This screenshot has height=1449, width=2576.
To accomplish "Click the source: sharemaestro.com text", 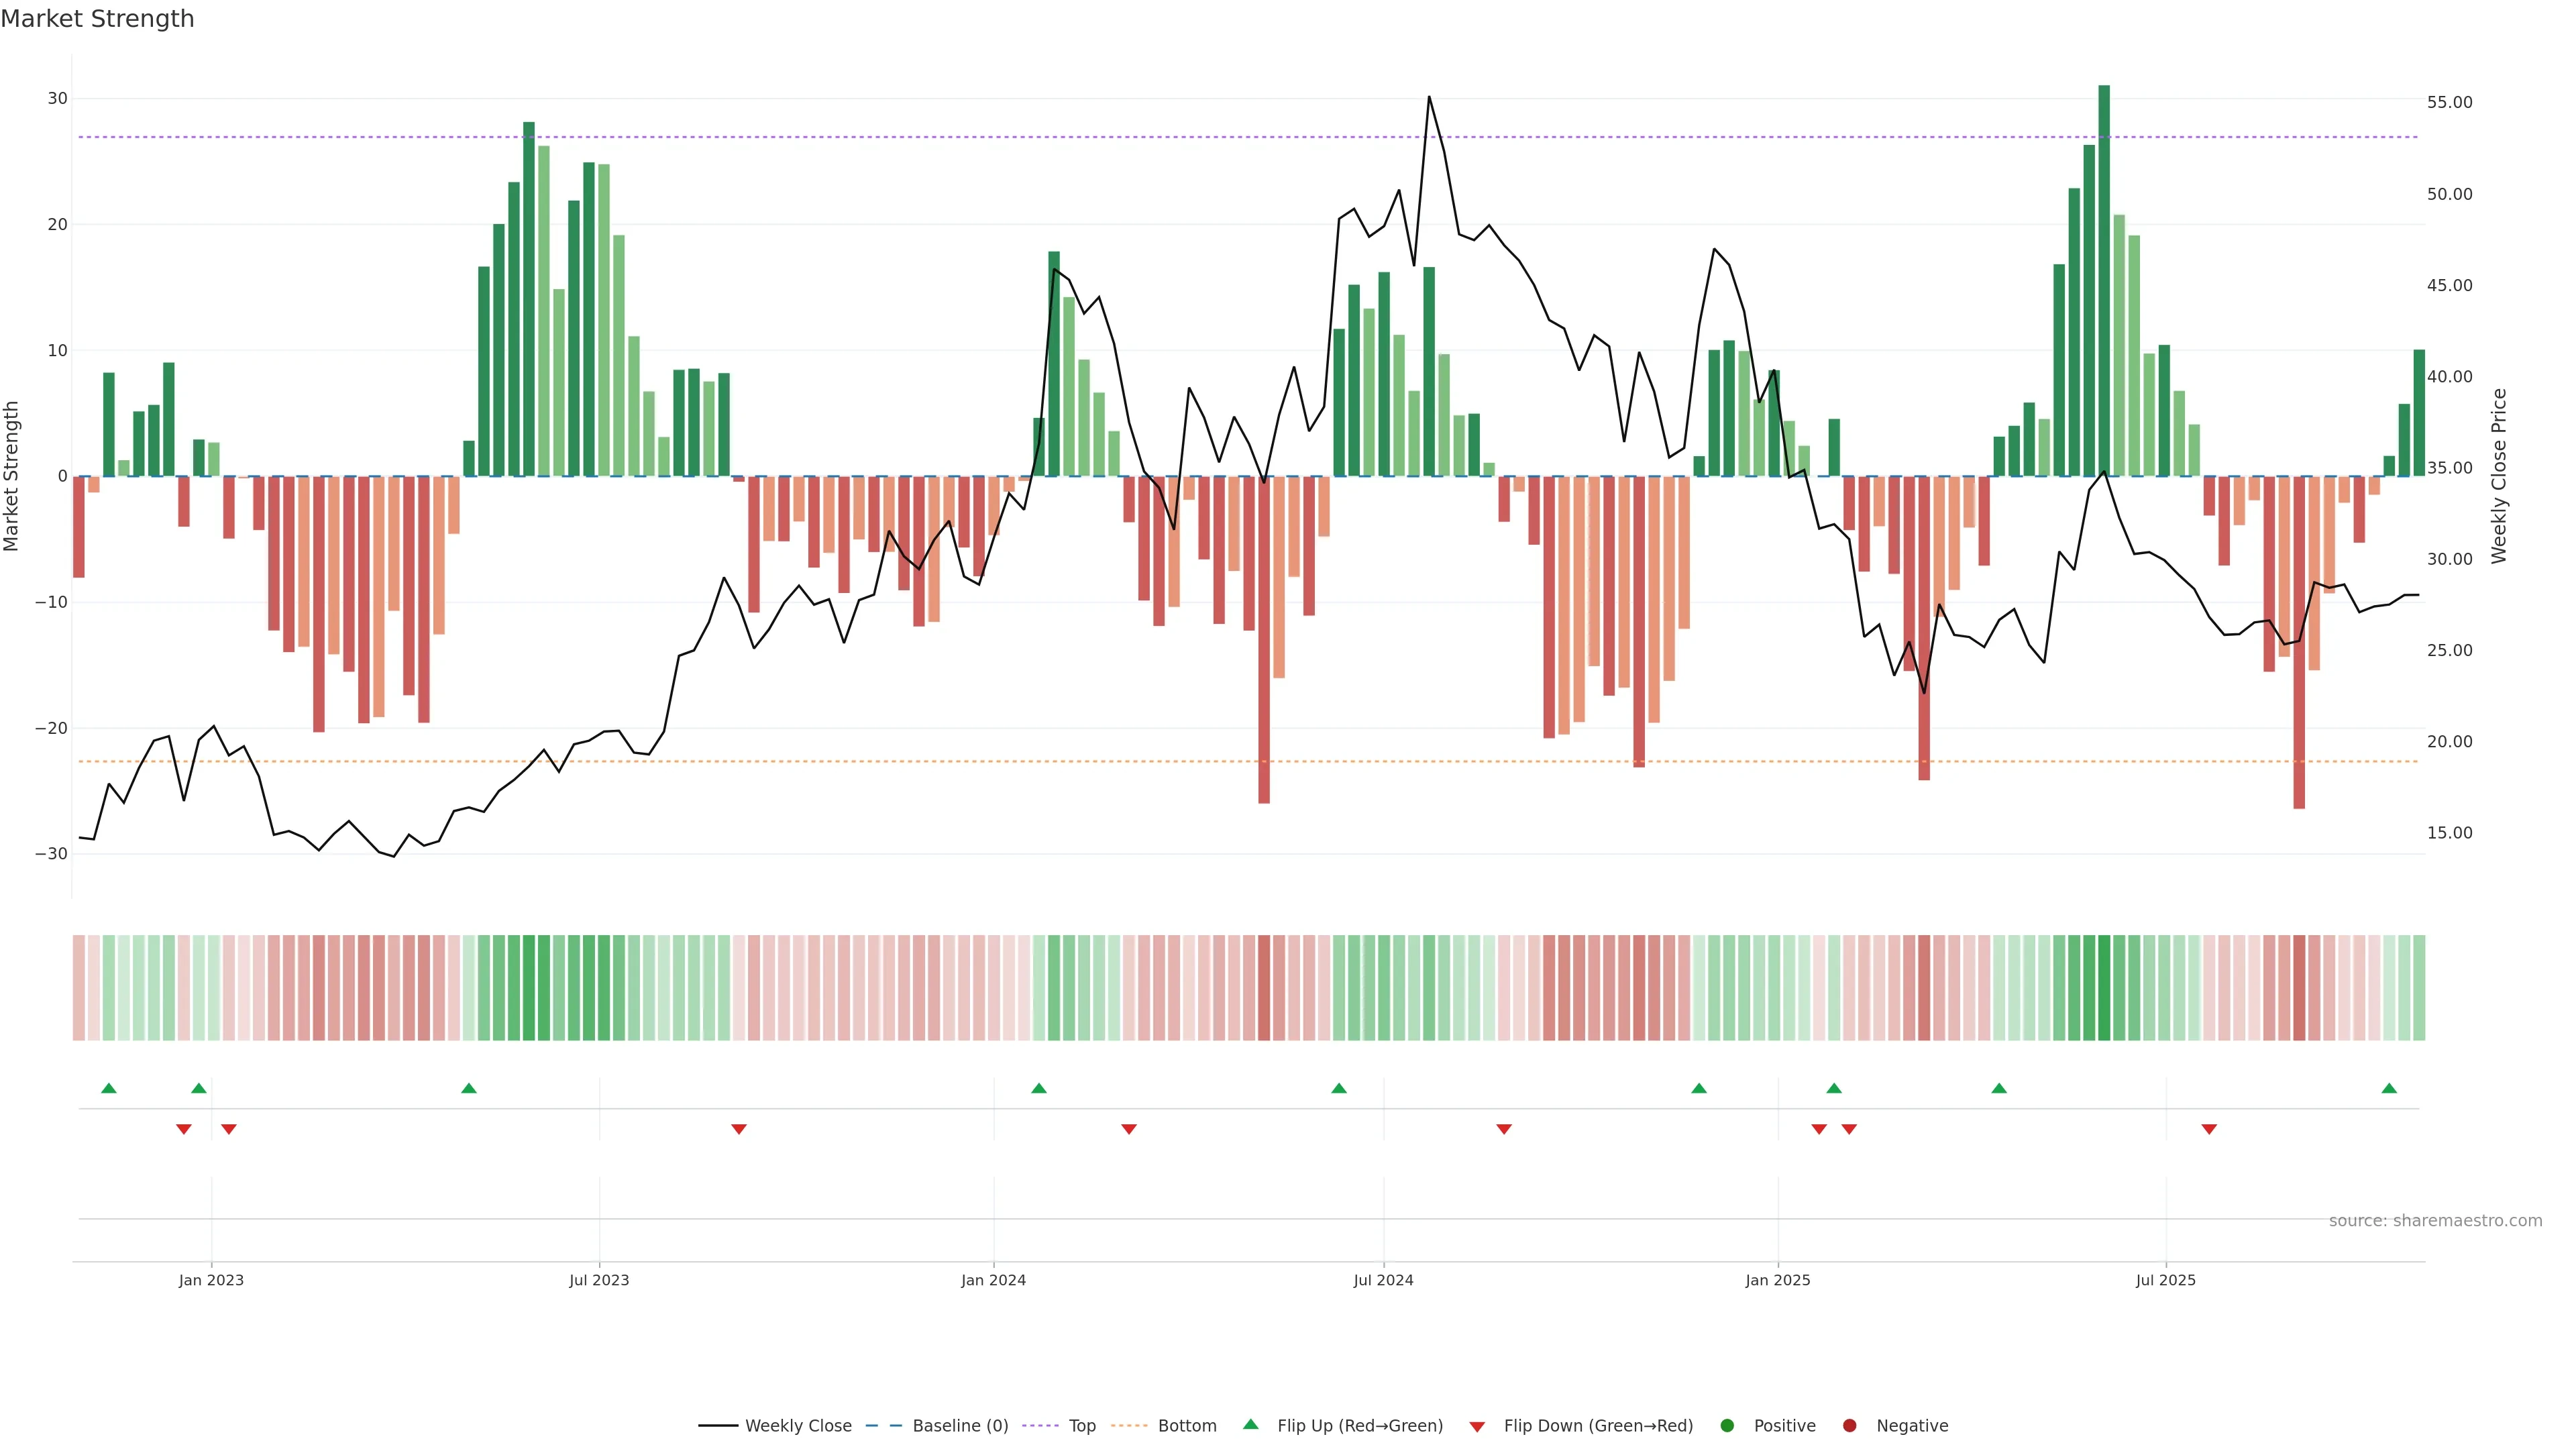I will coord(2435,1221).
